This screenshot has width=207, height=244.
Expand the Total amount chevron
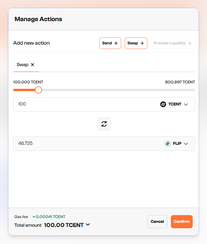click(88, 225)
